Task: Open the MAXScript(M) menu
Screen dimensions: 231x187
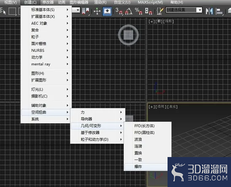Action: click(150, 3)
